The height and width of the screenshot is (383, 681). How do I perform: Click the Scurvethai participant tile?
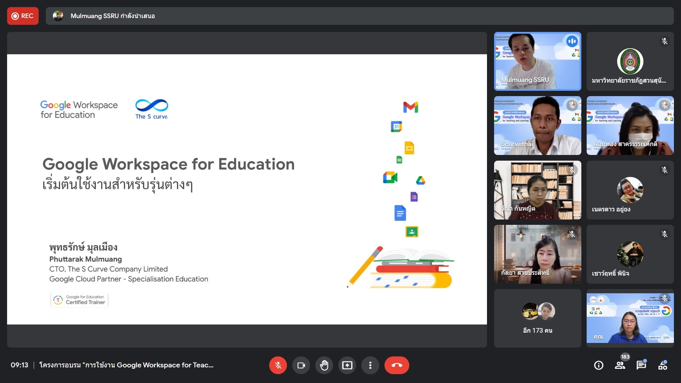(x=537, y=126)
